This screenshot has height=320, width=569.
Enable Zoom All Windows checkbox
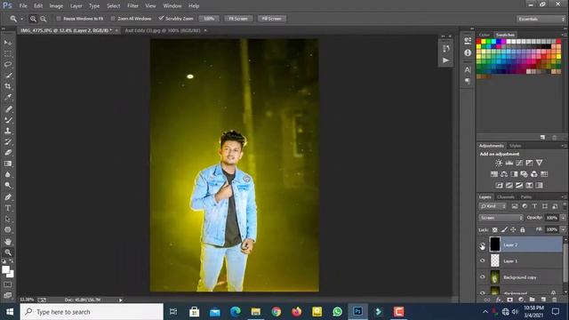113,19
